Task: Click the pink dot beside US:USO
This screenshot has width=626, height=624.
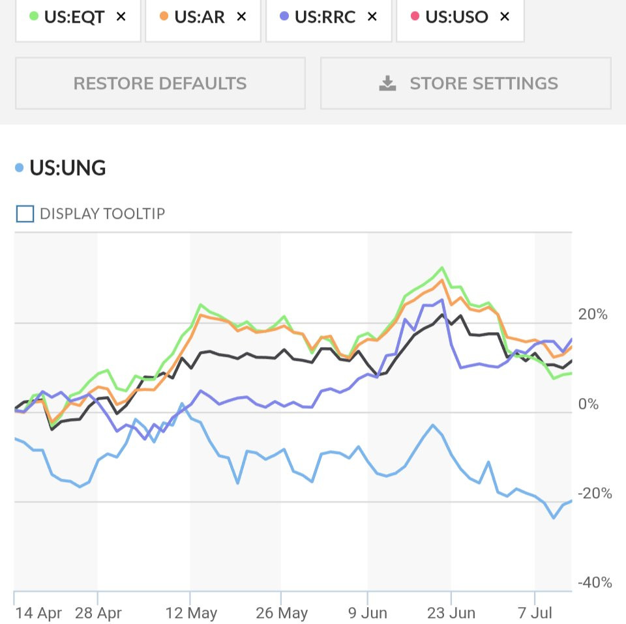Action: pos(415,17)
